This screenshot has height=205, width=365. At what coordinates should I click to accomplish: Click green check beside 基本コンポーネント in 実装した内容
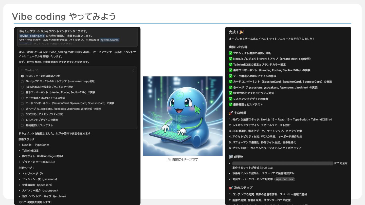tap(230, 70)
